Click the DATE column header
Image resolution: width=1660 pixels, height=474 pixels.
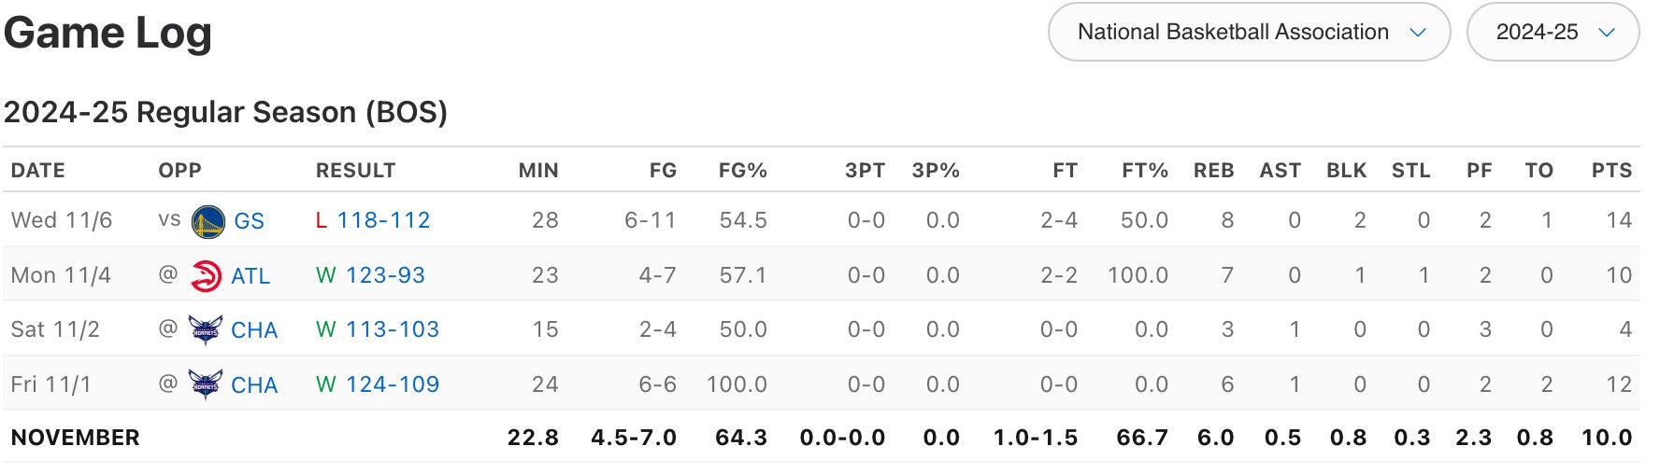[x=38, y=171]
